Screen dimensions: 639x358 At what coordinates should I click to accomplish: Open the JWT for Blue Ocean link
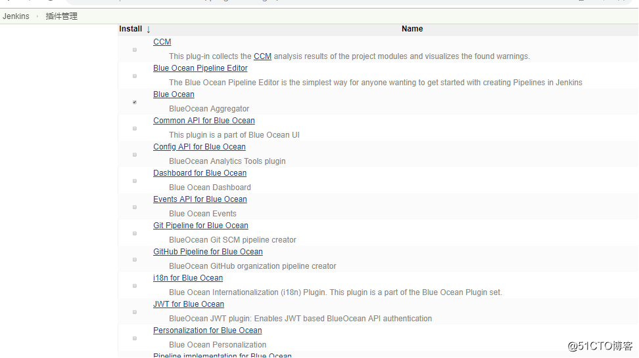pyautogui.click(x=189, y=304)
